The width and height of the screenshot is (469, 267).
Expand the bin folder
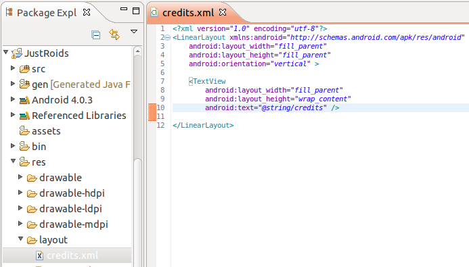[13, 145]
